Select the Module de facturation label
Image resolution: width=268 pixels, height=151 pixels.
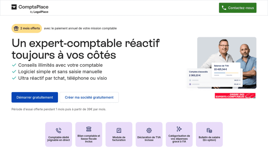[x=119, y=139]
